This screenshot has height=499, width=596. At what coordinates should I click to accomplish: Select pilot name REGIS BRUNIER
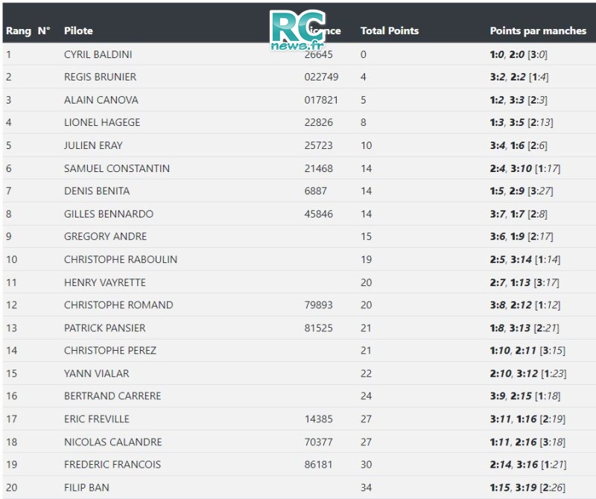[100, 77]
